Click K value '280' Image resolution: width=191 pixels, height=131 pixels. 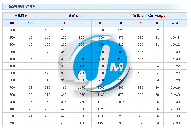(x=141, y=30)
